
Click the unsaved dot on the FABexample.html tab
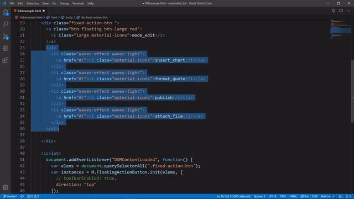[44, 11]
